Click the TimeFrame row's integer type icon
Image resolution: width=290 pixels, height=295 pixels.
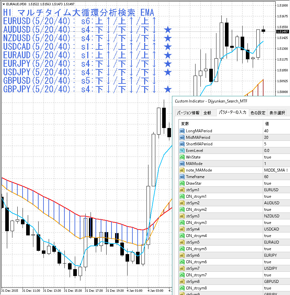[x=182, y=177]
